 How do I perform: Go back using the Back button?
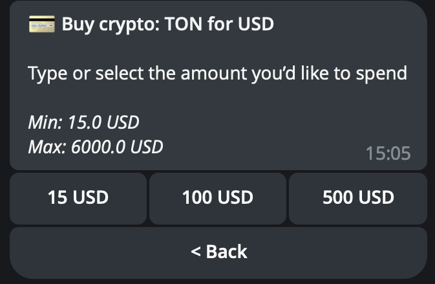click(x=218, y=251)
